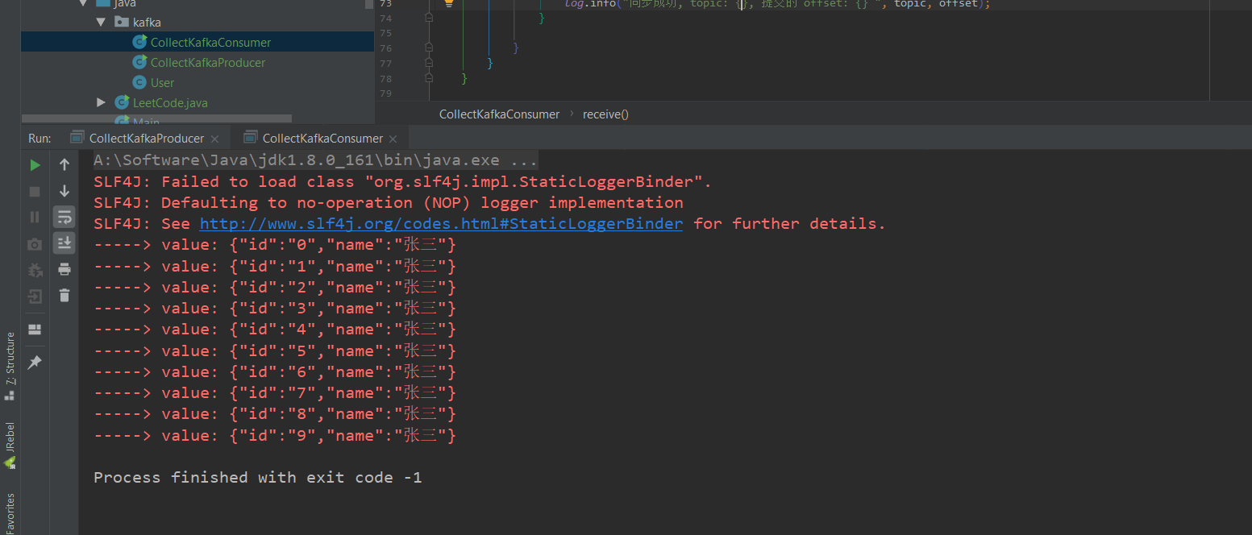Navigate down the stack trace
This screenshot has width=1252, height=535.
click(x=64, y=191)
